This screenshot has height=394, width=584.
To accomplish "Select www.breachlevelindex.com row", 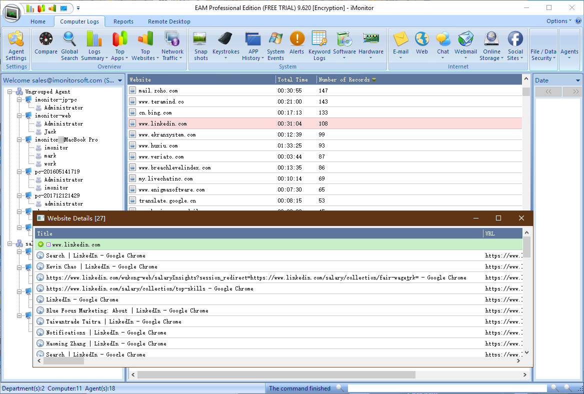I will 325,167.
